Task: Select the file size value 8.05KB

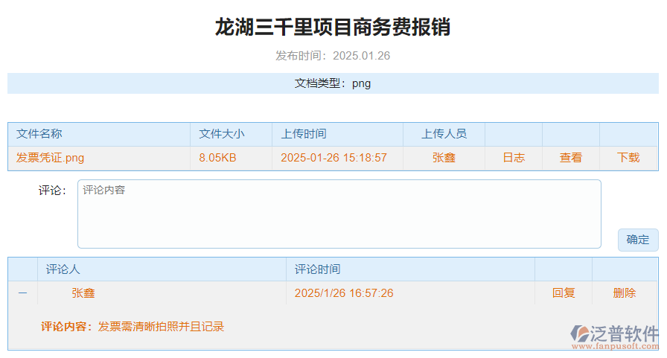Action: coord(217,158)
